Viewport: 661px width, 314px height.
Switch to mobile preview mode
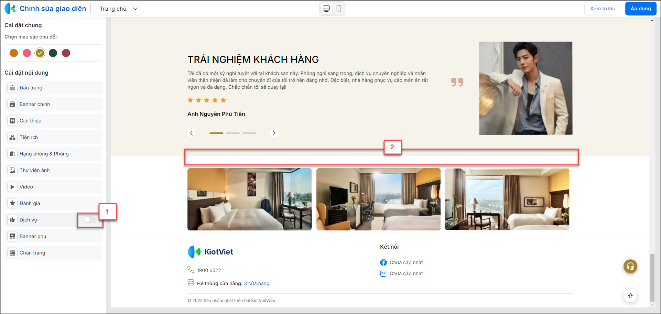tap(339, 9)
